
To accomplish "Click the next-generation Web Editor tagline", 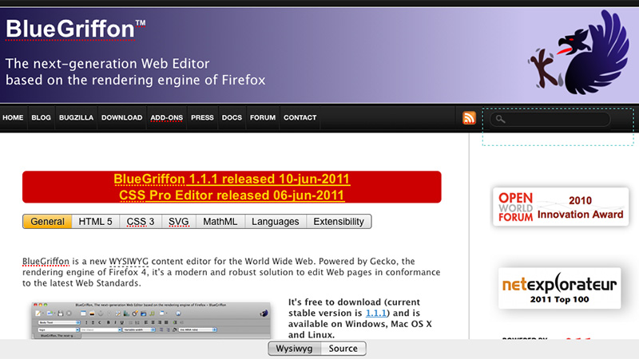I will click(x=135, y=72).
